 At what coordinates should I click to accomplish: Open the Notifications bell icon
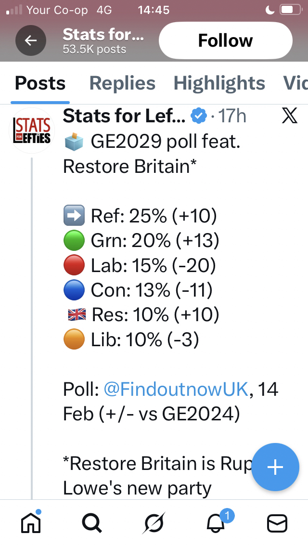coord(216,523)
